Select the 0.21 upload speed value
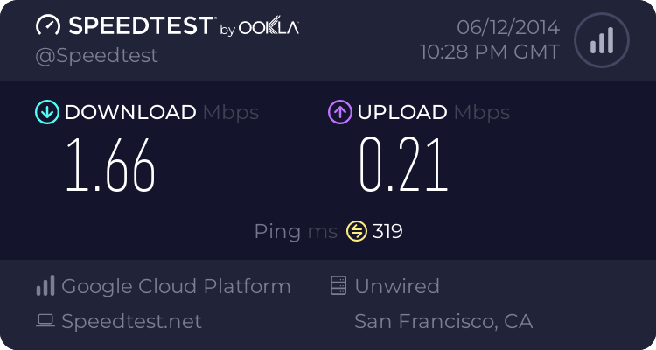The image size is (656, 350). point(404,165)
